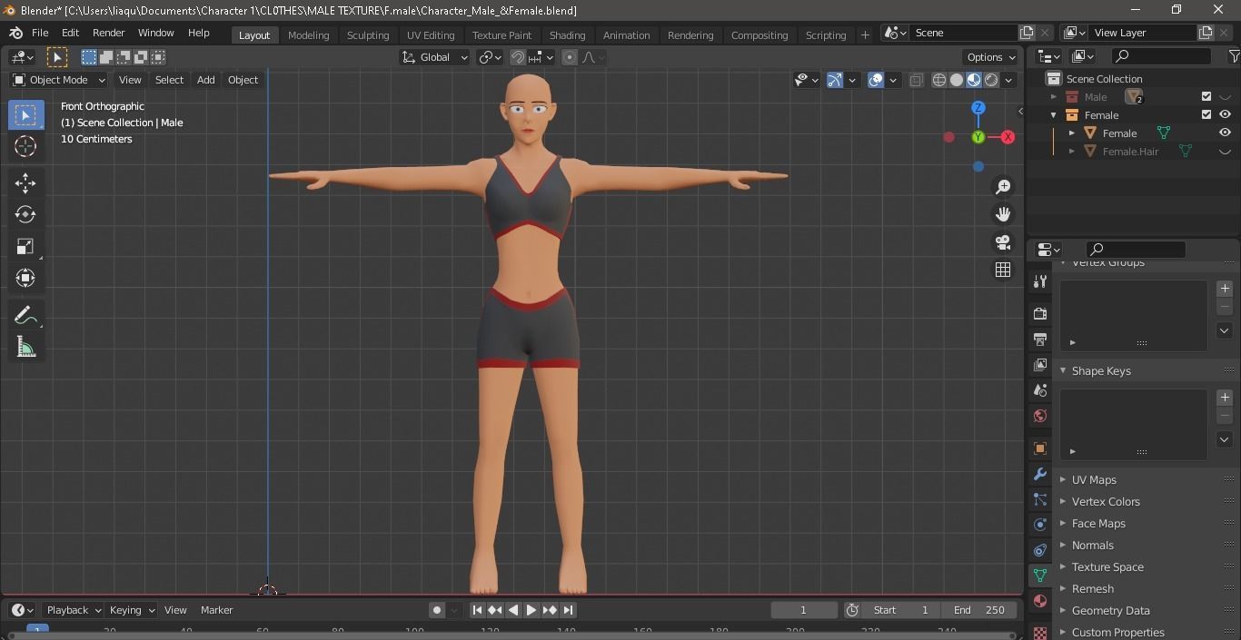
Task: Toggle viewport overlays display
Action: (876, 80)
